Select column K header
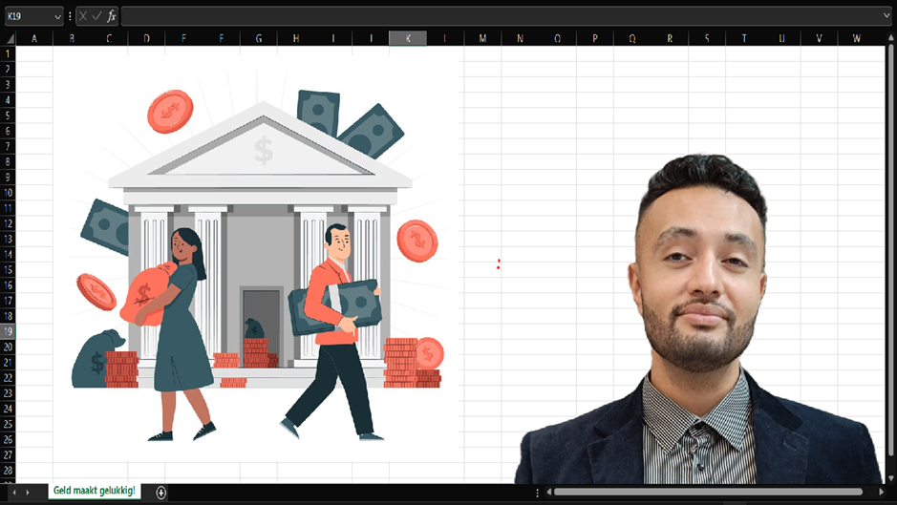This screenshot has width=897, height=505. (408, 38)
